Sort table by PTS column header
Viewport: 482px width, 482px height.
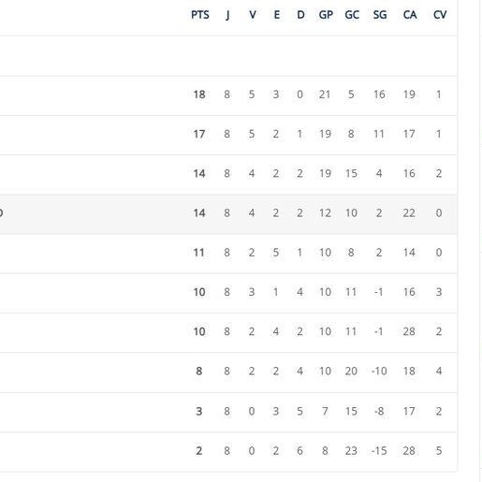[200, 15]
